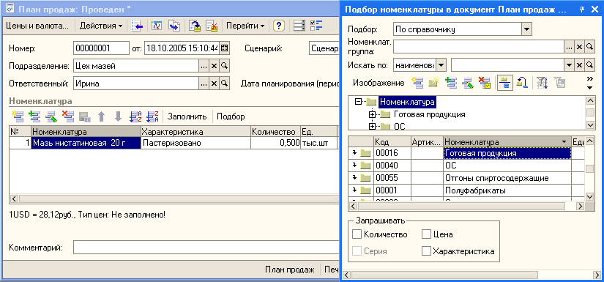Click the checklist view icon in main toolbar

pyautogui.click(x=316, y=26)
